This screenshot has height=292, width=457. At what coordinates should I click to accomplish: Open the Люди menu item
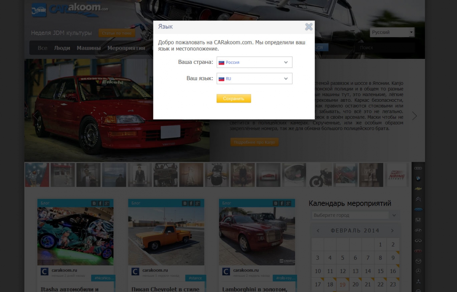[x=62, y=48]
